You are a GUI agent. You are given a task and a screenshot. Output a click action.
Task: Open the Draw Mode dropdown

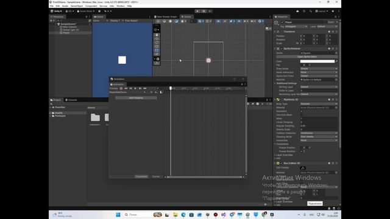[x=319, y=69]
